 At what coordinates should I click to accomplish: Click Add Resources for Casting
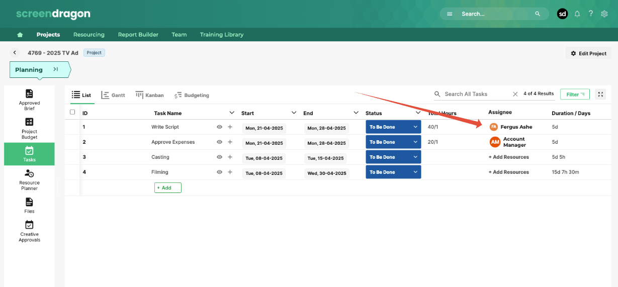tap(509, 157)
